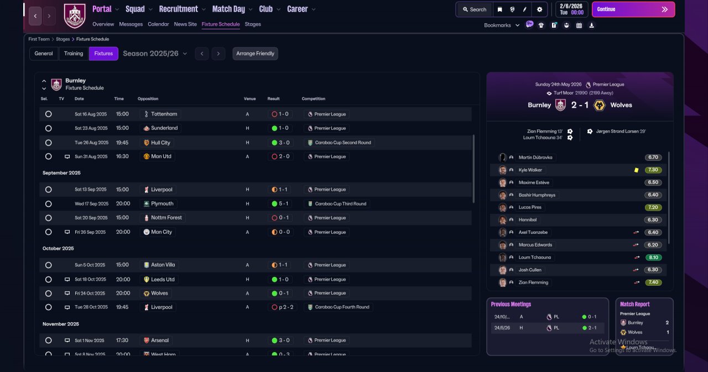The height and width of the screenshot is (372, 708).
Task: Click the pencil edit icon
Action: (x=525, y=9)
